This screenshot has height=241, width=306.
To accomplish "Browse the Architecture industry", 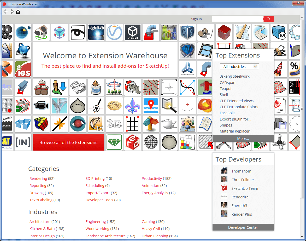I will pos(40,222).
